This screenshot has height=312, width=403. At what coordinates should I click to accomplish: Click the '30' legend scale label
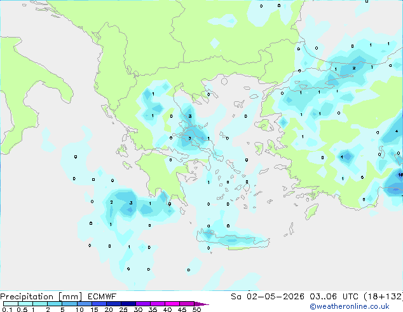pyautogui.click(x=138, y=309)
